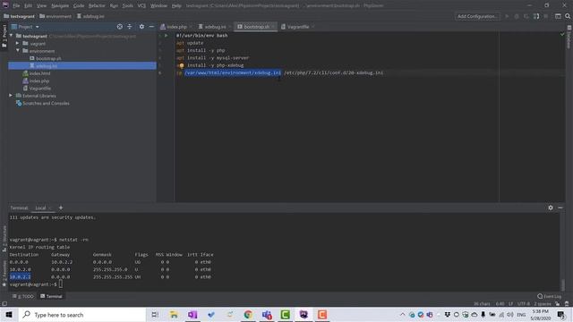
Task: Click the Run with Coverage toolbar icon
Action: [x=526, y=16]
